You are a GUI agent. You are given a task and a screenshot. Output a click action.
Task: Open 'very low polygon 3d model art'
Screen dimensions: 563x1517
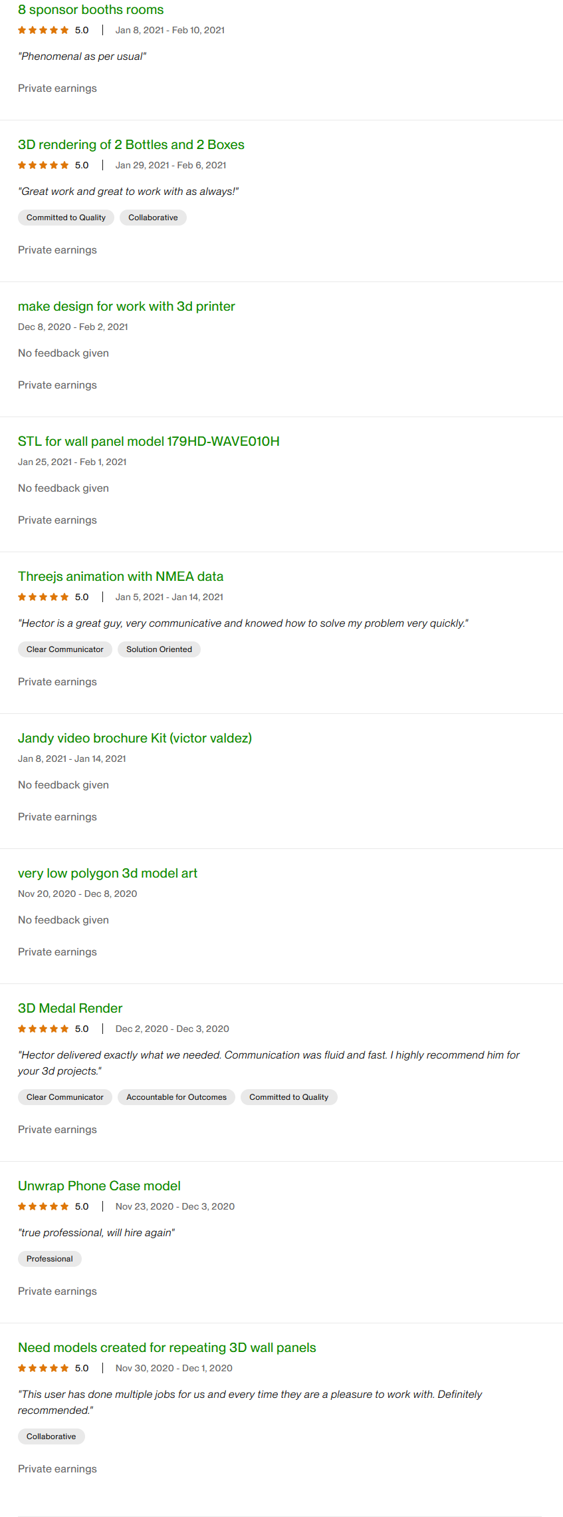coord(108,874)
